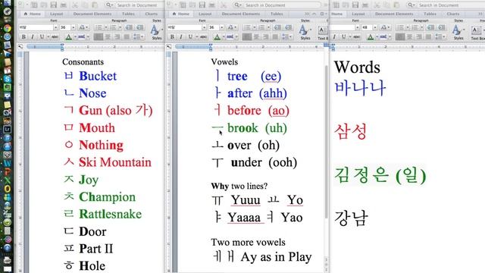
Task: Click Bold in the Consonants window
Action: coord(23,37)
